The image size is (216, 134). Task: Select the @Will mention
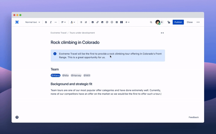coord(87,75)
